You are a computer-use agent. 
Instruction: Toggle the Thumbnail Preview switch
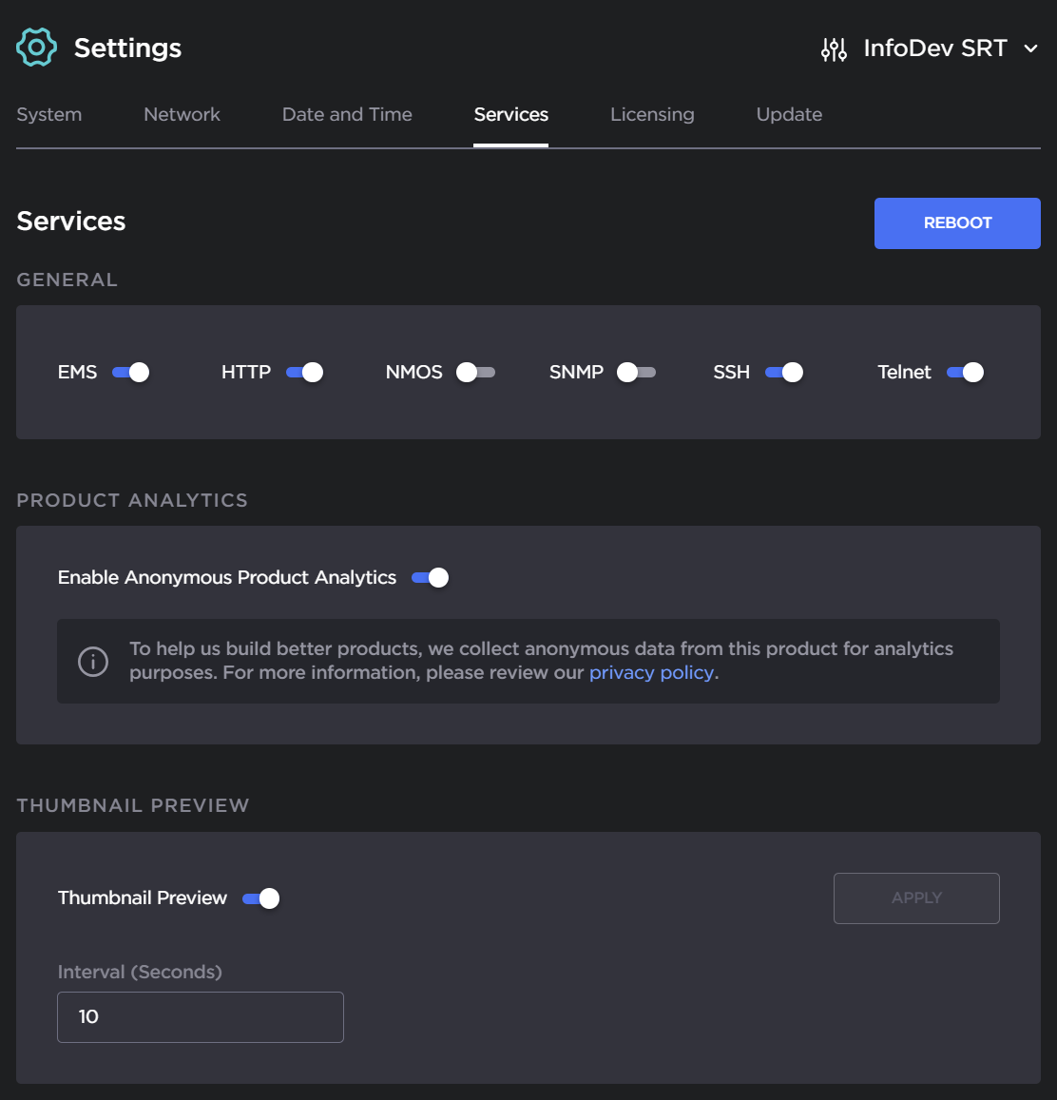(x=261, y=898)
